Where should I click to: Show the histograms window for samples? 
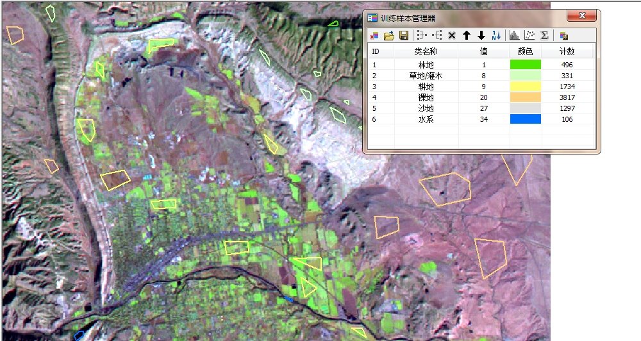(514, 35)
